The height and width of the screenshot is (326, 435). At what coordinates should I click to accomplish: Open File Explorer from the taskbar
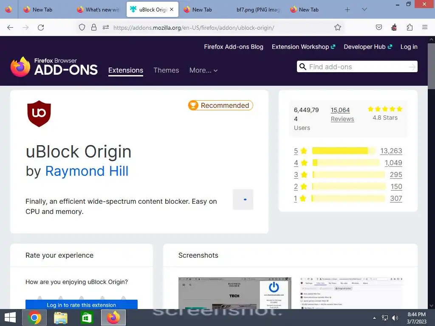coord(61,318)
